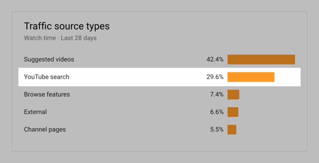319x163 pixels.
Task: Click the 6.6% percentage value
Action: (217, 112)
